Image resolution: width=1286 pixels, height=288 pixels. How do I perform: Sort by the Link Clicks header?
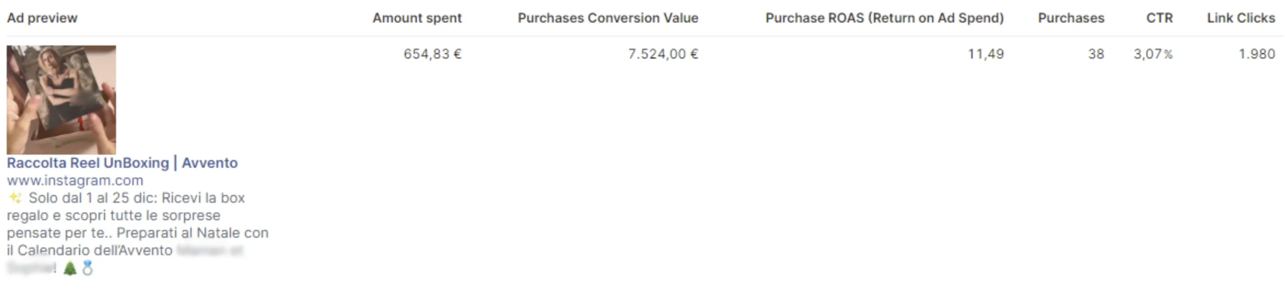(1241, 18)
